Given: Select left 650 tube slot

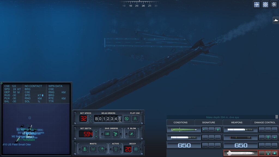Looking at the screenshot, I should point(184,145).
